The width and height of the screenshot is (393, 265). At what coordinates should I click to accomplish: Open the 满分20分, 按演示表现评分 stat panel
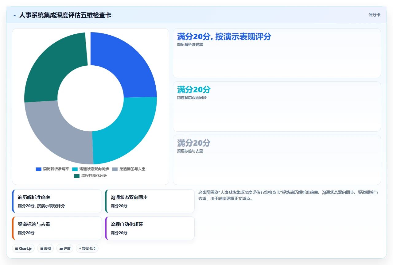[x=277, y=53]
